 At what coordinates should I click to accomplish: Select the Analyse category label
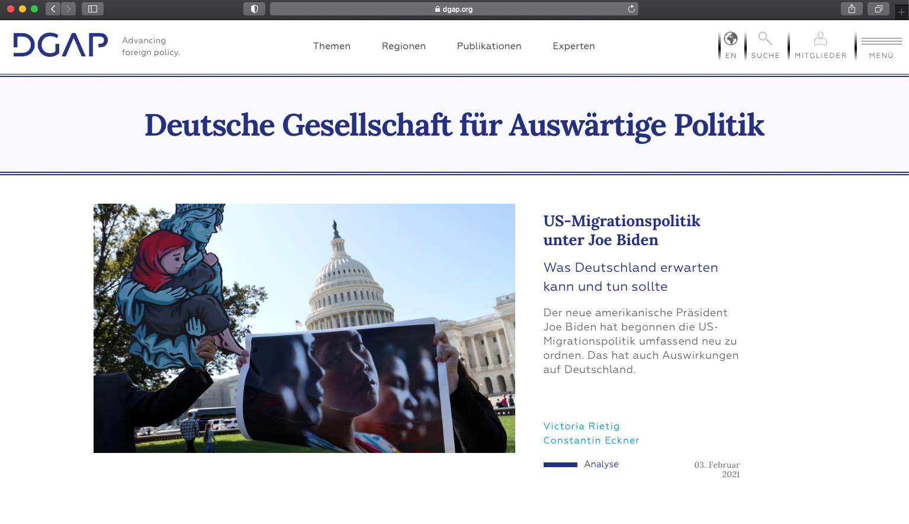tap(601, 464)
